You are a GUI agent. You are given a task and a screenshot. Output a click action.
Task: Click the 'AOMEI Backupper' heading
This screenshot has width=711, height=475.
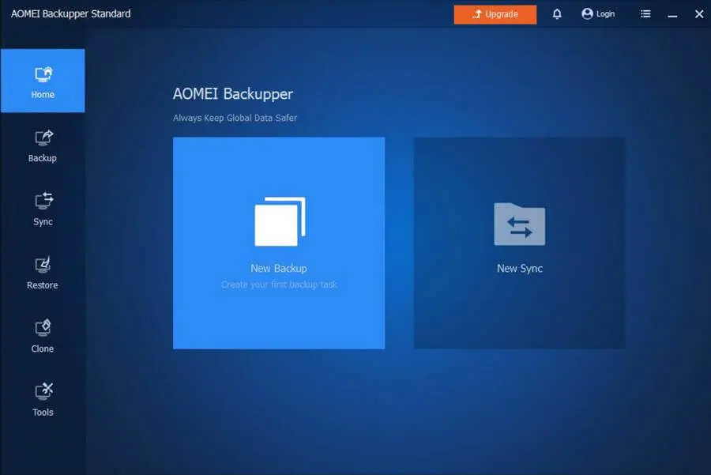[x=232, y=94]
